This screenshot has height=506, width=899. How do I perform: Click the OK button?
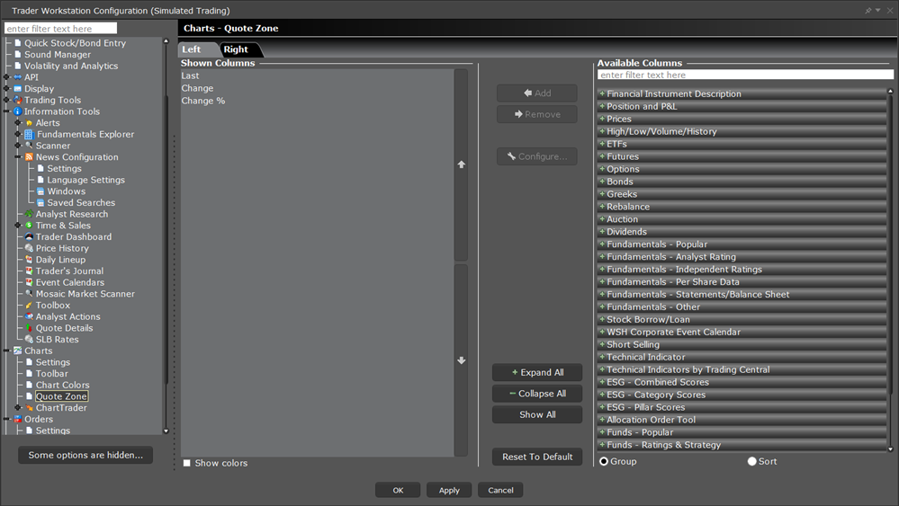tap(398, 491)
